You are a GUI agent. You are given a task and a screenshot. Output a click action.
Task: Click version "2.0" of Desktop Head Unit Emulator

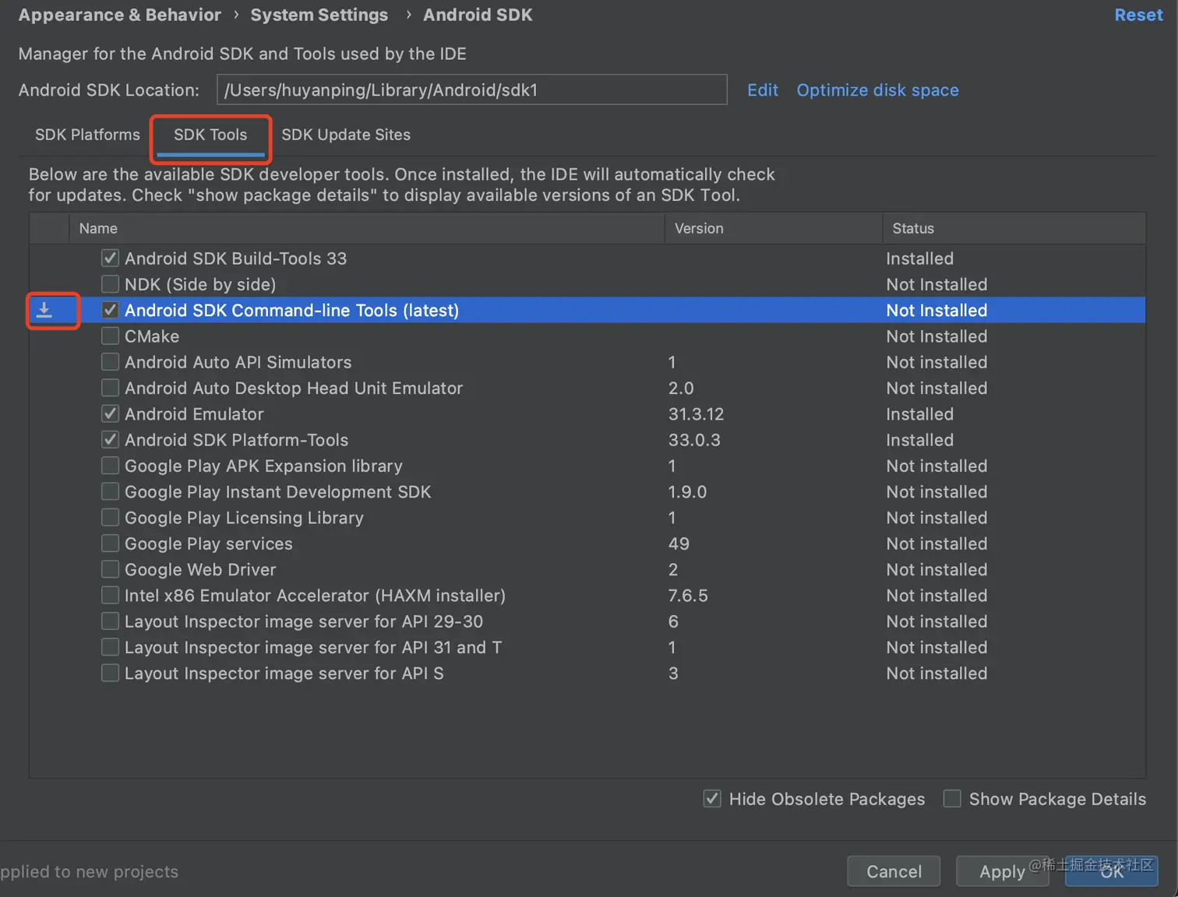click(681, 388)
